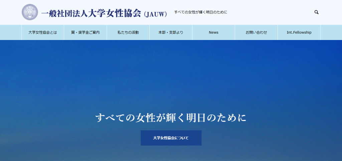Click the (JAUW) abbreviation in the header title
342x161 pixels.
pyautogui.click(x=155, y=14)
